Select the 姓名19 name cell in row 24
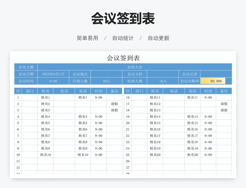Image resolution: width=246 pixels, height=188 pixels. click(x=155, y=148)
